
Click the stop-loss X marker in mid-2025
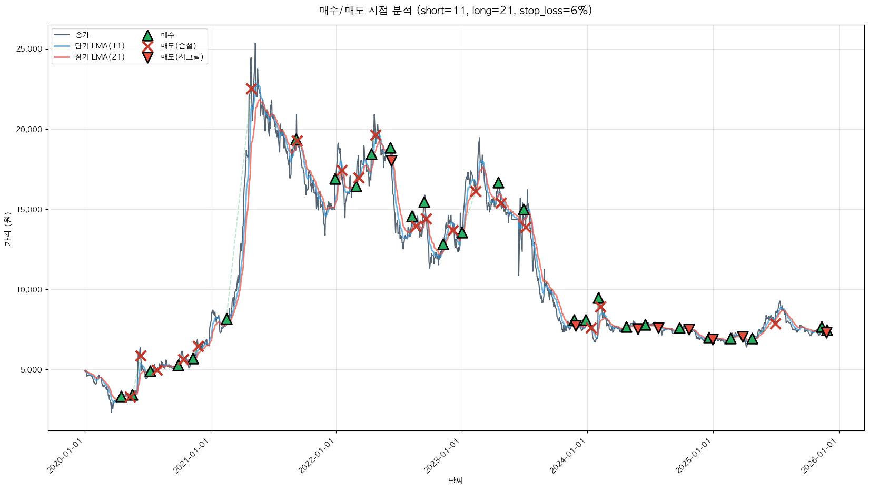pos(775,323)
